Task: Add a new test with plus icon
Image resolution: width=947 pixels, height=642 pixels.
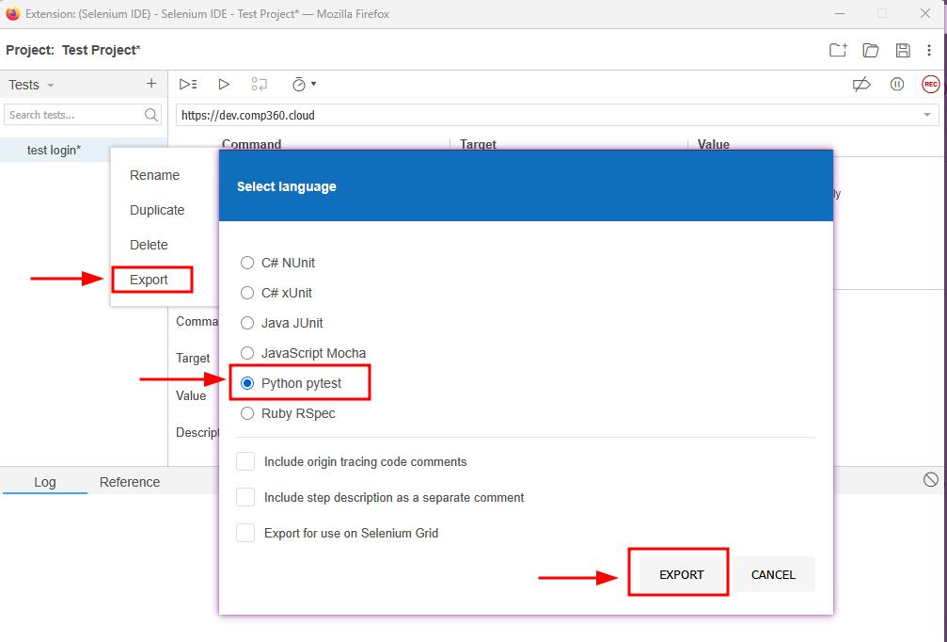Action: [151, 84]
